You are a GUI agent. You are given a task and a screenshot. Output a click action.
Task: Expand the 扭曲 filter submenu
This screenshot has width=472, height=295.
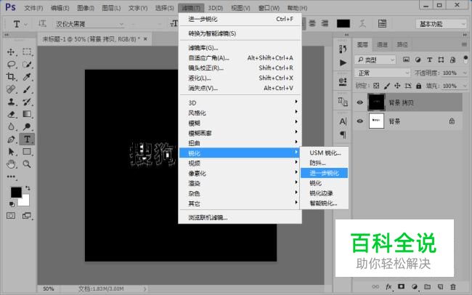tap(240, 143)
